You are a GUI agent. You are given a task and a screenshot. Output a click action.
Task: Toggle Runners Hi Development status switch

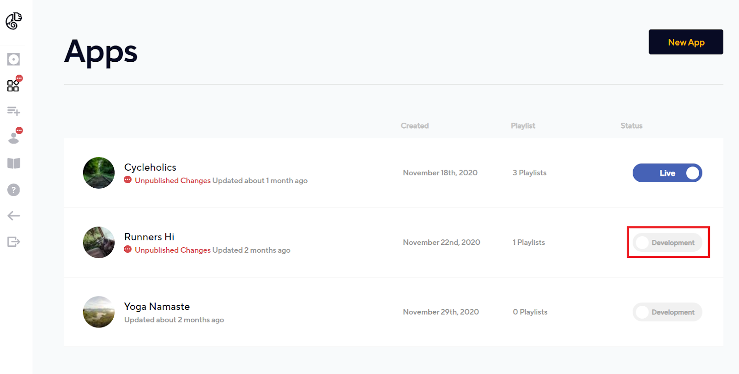pos(667,243)
